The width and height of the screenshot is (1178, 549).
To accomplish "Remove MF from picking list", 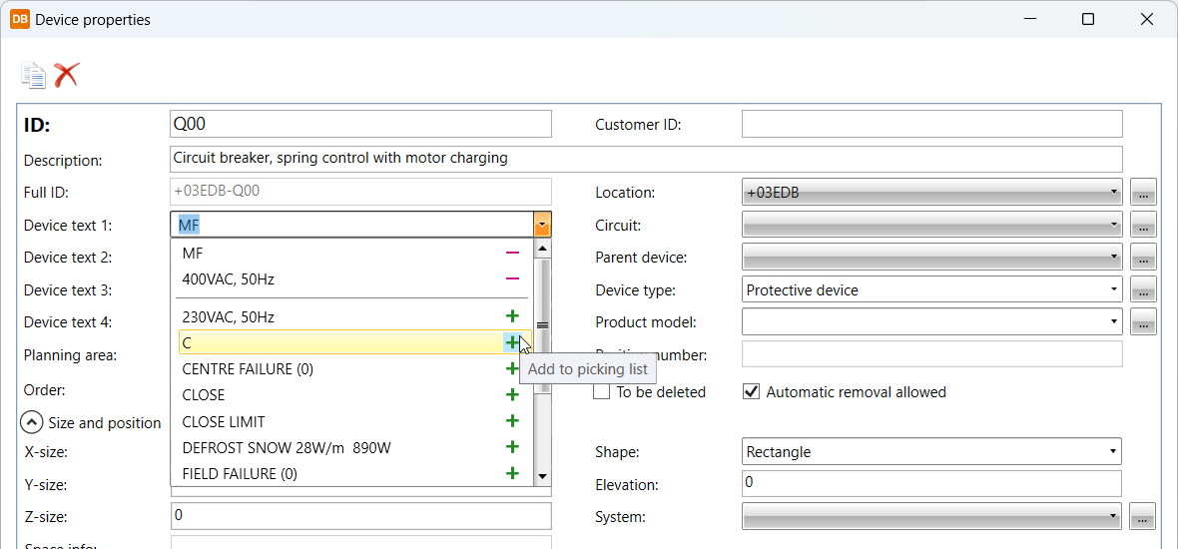I will pos(512,254).
